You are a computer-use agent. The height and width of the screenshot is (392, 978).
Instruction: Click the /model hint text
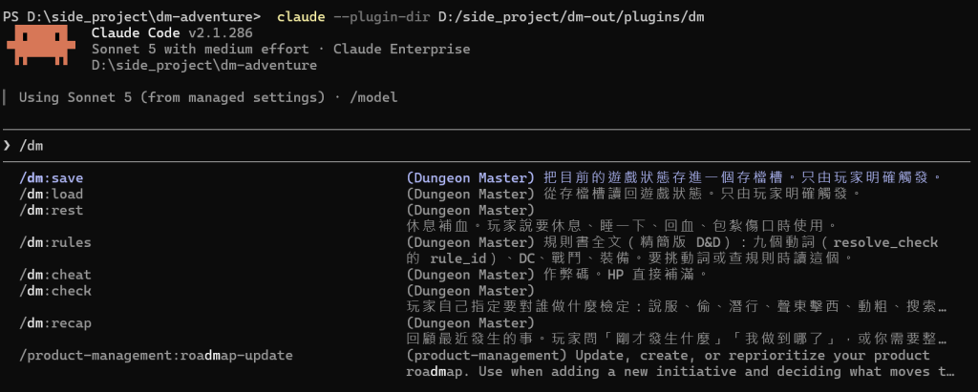(x=373, y=97)
